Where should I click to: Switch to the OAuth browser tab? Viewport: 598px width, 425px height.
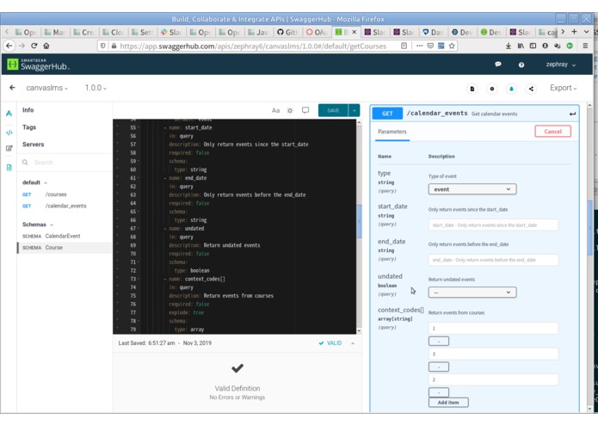click(317, 33)
